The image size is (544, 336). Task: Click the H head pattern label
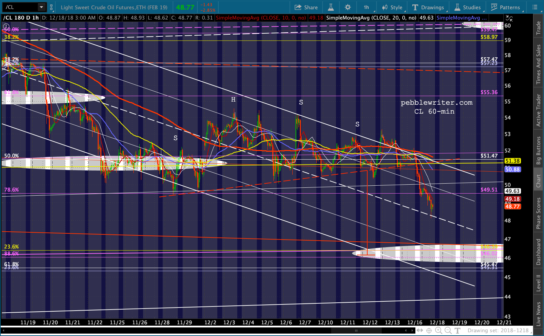233,100
